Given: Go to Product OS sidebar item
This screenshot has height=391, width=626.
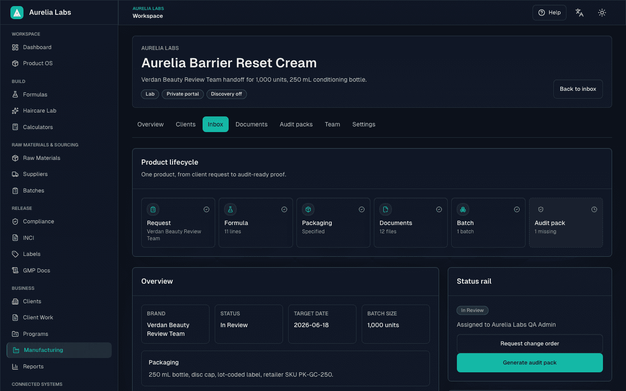Looking at the screenshot, I should click(x=59, y=63).
